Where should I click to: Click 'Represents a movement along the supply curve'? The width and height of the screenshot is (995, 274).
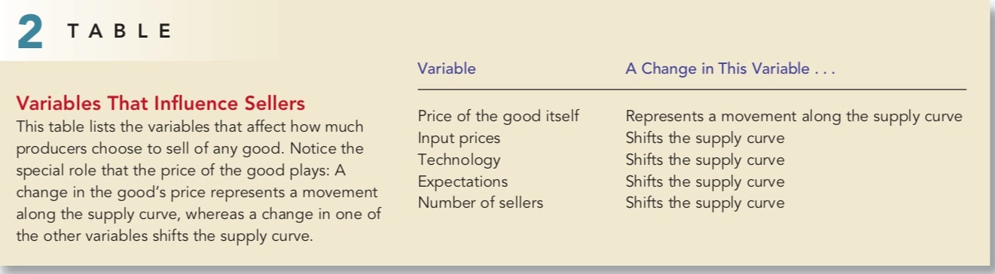point(794,117)
